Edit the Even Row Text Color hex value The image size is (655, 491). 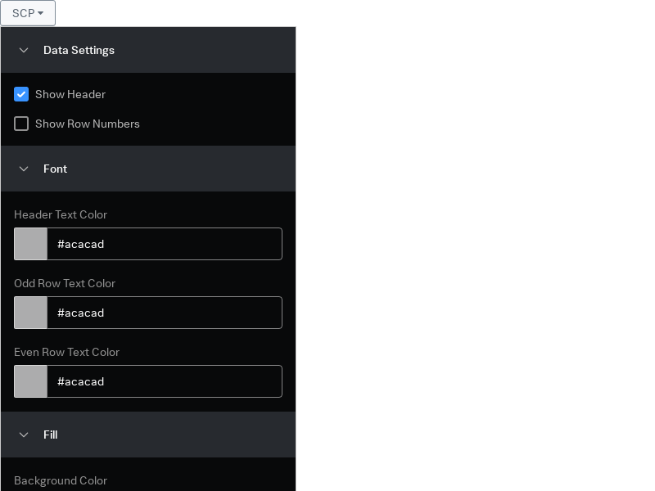[165, 381]
